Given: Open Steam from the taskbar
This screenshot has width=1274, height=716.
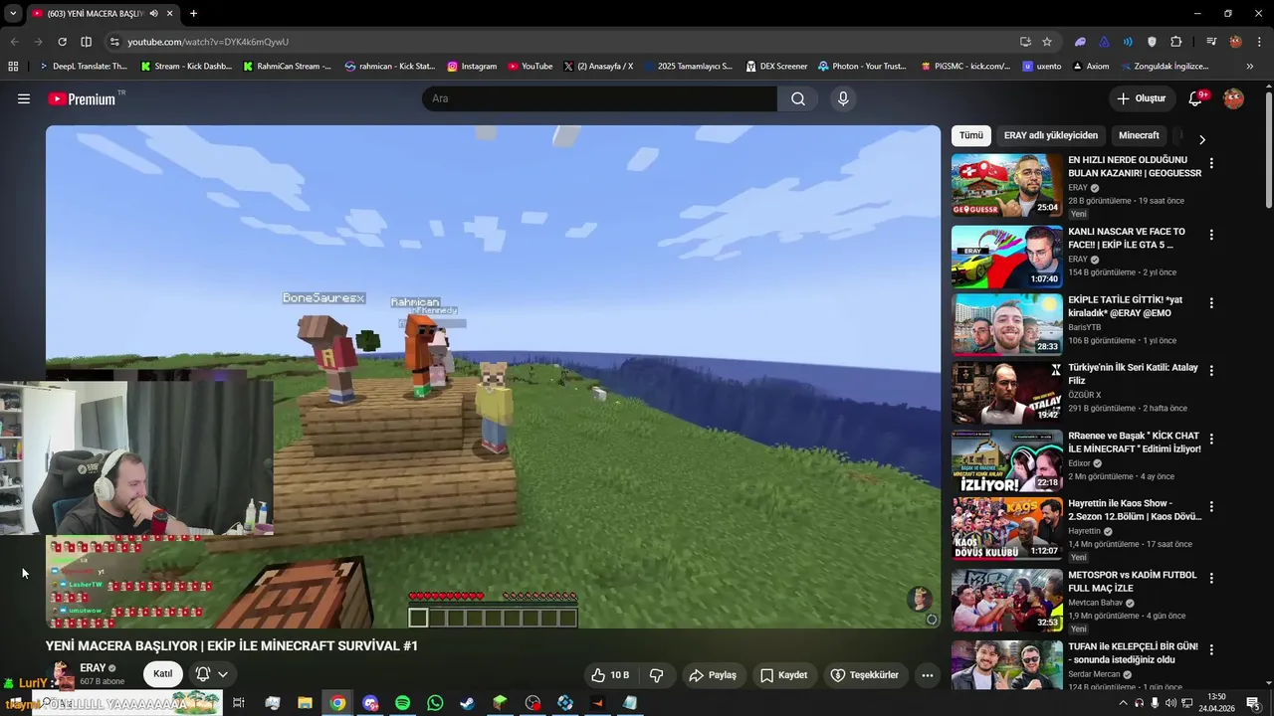Looking at the screenshot, I should point(467,703).
